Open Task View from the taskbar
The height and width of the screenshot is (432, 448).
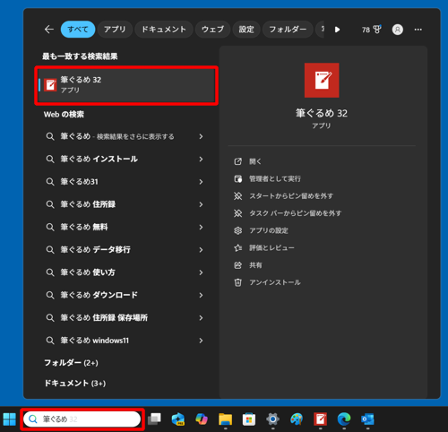point(154,419)
